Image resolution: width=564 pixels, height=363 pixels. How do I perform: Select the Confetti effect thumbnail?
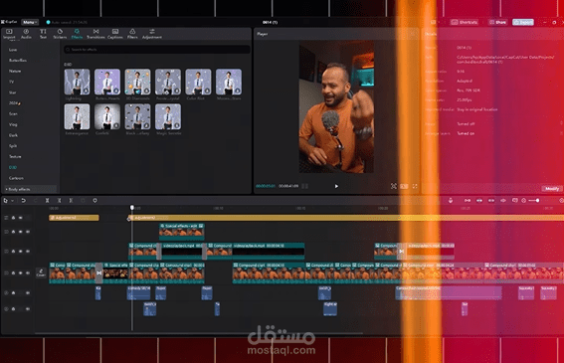tap(107, 116)
